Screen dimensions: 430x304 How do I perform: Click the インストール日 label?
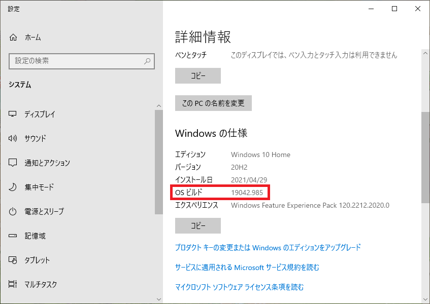tap(194, 180)
